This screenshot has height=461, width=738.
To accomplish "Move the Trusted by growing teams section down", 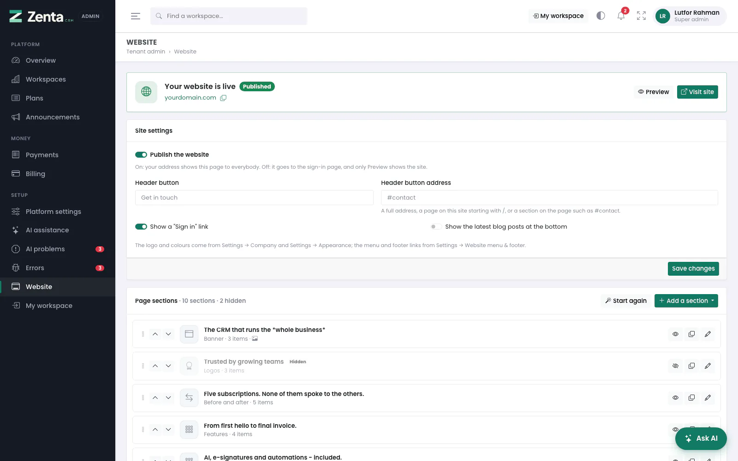I will (x=168, y=366).
